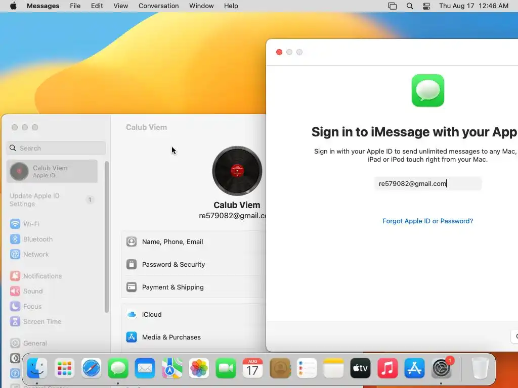This screenshot has height=388, width=518.
Task: Open Reminders from the Dock
Action: click(x=307, y=368)
